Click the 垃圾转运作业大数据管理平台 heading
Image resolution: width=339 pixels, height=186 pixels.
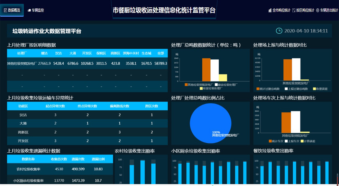[x=47, y=31]
